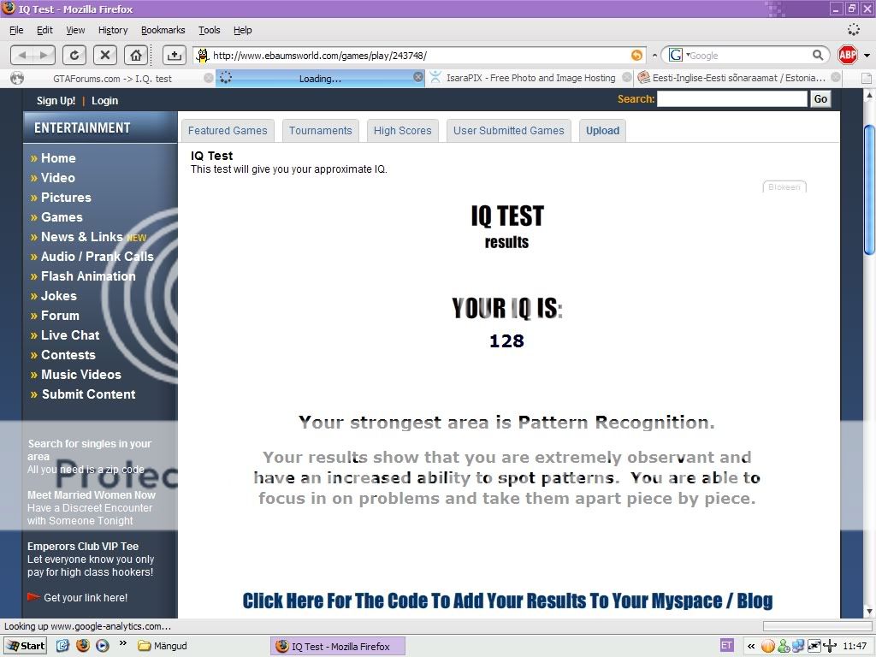Expand hidden quick launch items chevron

122,643
